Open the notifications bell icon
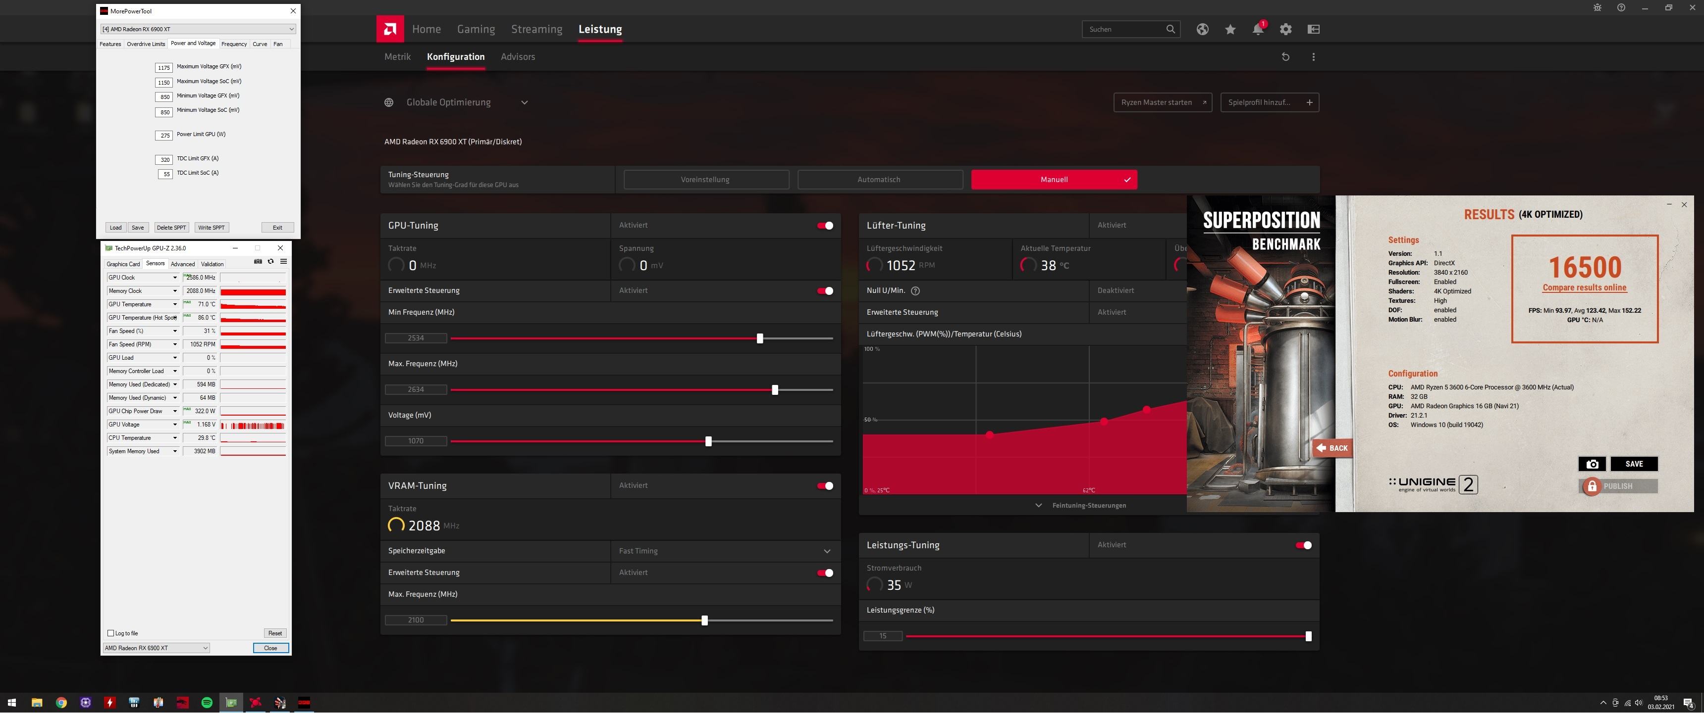This screenshot has height=713, width=1704. click(1258, 29)
